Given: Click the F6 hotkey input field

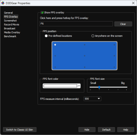Looking at the screenshot, I should pos(76,24).
